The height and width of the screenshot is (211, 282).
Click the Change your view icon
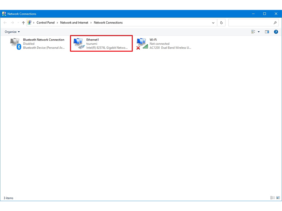point(253,32)
